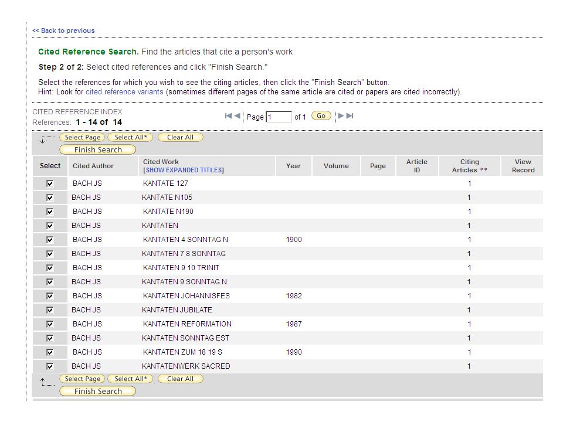
Task: Toggle checkbox for KANTATEN 7 8 SONNTAG
Action: pos(49,254)
